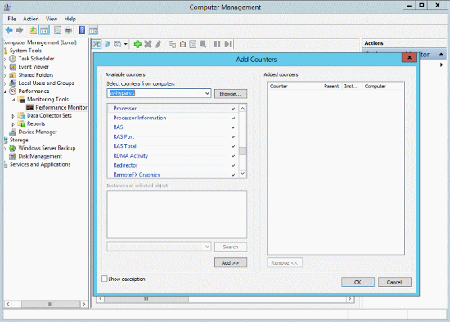Viewport: 450px width, 322px height.
Task: Click the View Current Activity graph icon
Action: (x=97, y=44)
